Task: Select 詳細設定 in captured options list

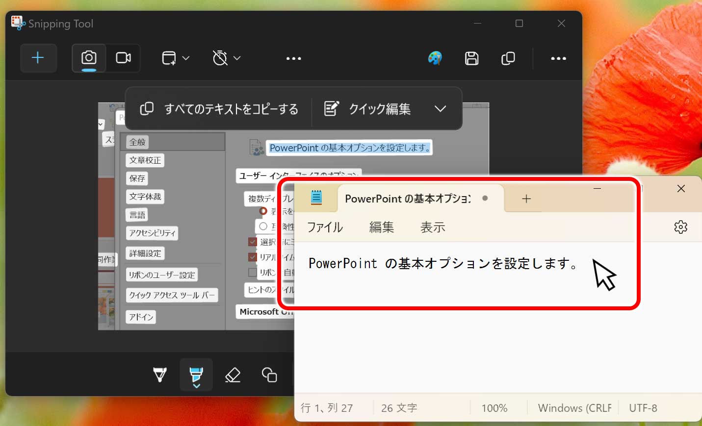Action: [x=145, y=253]
